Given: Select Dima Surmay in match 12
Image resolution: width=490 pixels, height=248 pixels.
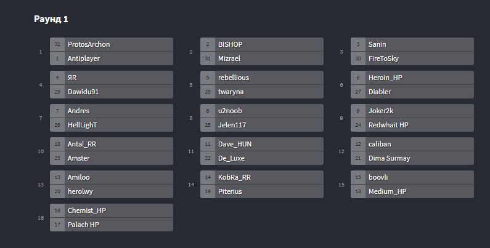Looking at the screenshot, I should click(412, 158).
